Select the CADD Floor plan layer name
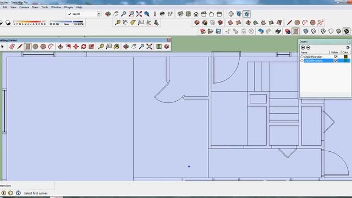Viewport: 352px width, 198px height. tap(313, 57)
